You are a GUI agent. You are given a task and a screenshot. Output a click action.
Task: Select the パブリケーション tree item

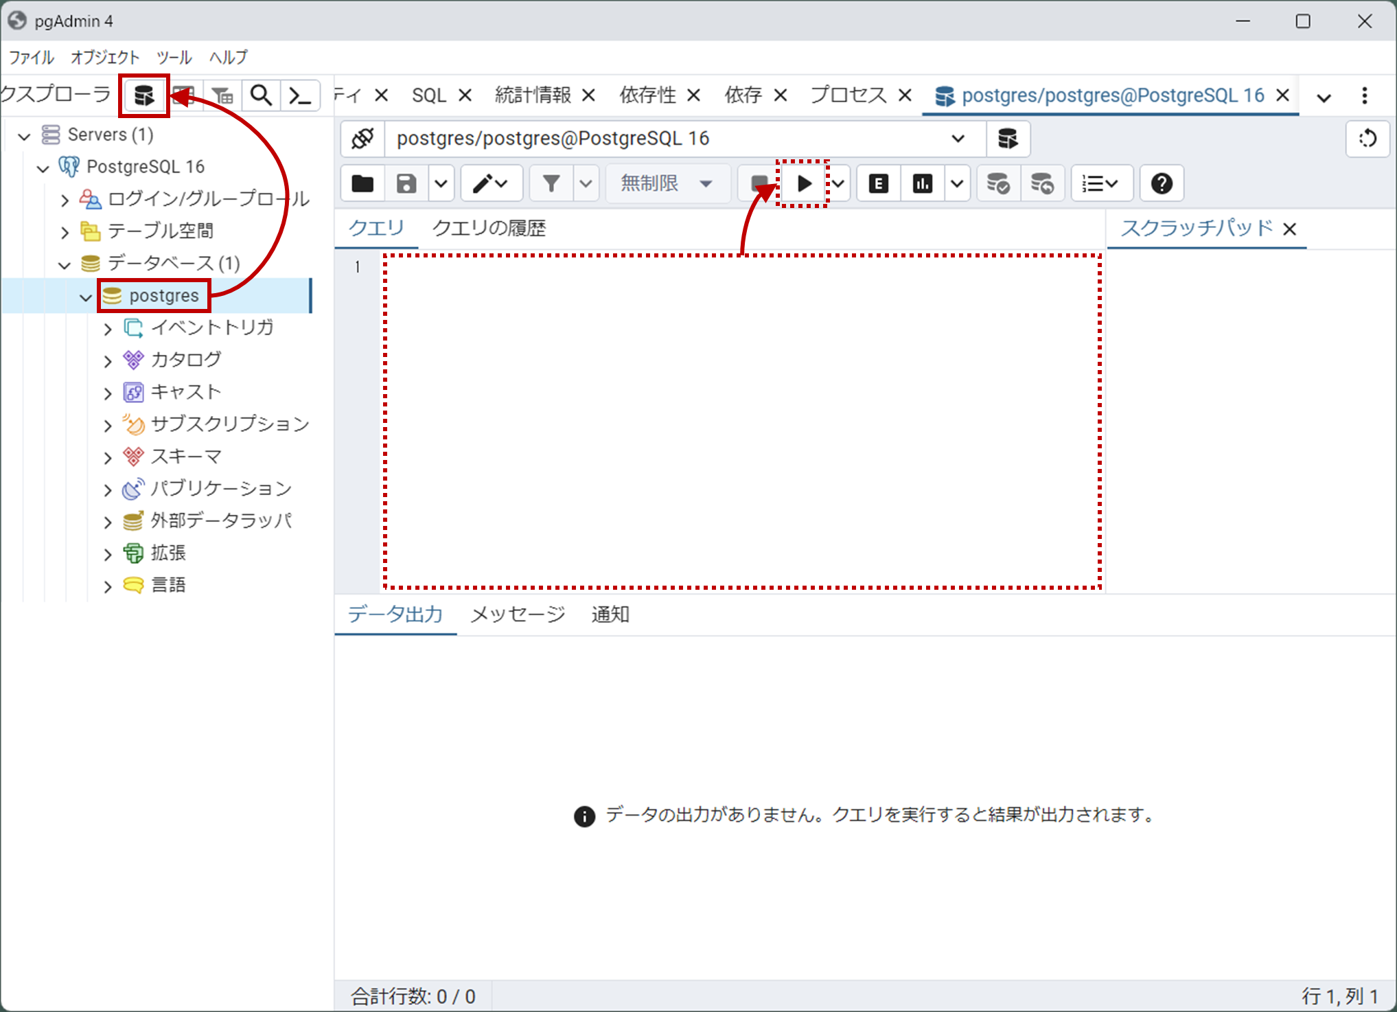pos(222,489)
